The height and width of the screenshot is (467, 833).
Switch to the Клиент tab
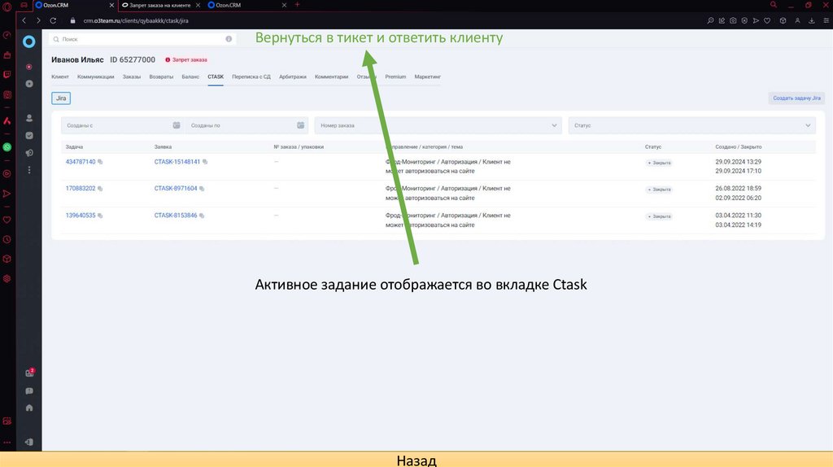[60, 77]
